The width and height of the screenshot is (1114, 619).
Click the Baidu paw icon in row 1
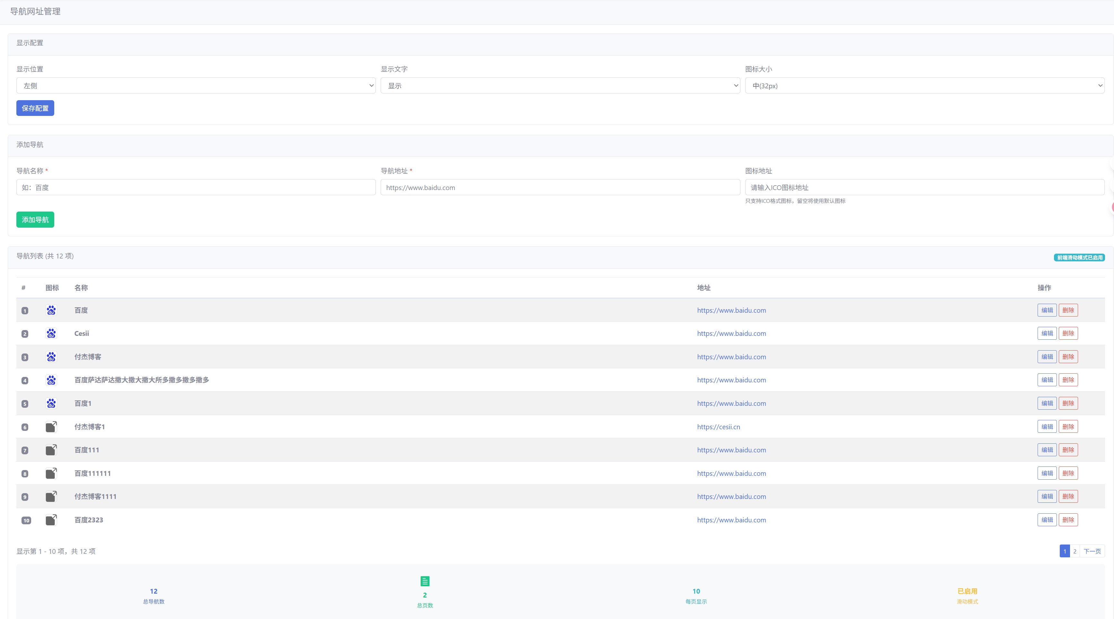(51, 310)
